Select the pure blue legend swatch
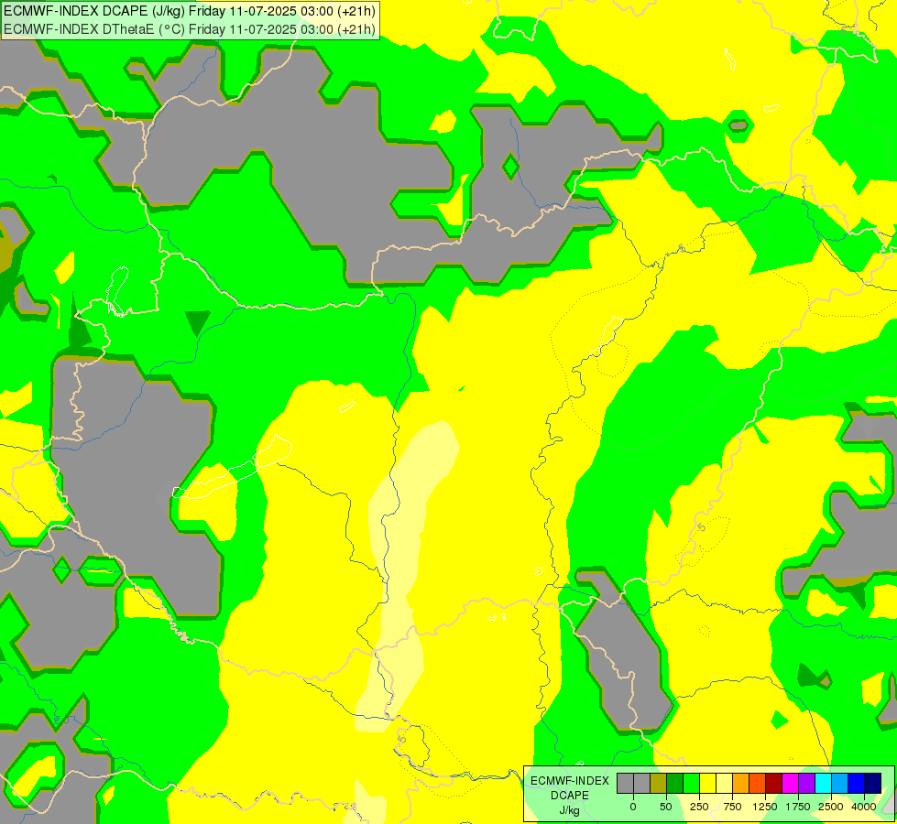This screenshot has width=897, height=824. point(857,784)
